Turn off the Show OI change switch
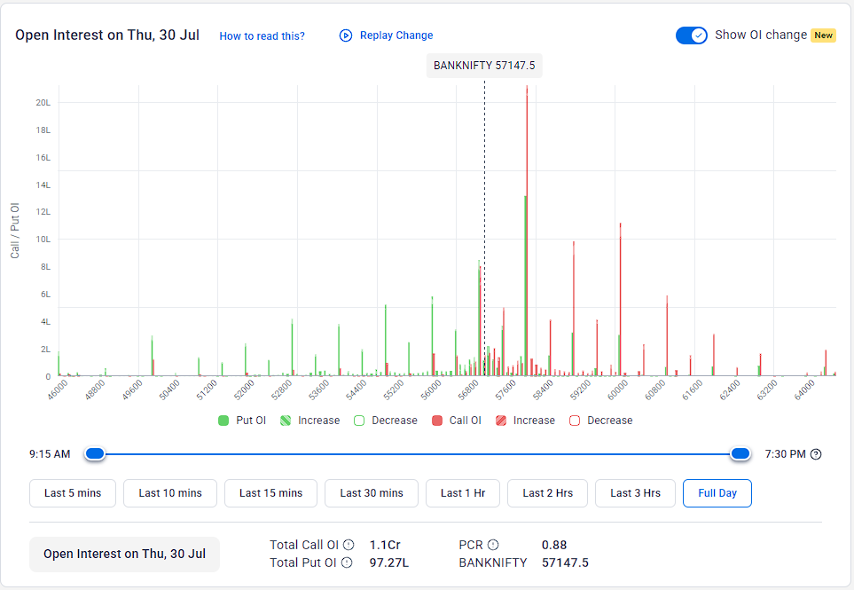Image resolution: width=854 pixels, height=590 pixels. click(x=692, y=35)
